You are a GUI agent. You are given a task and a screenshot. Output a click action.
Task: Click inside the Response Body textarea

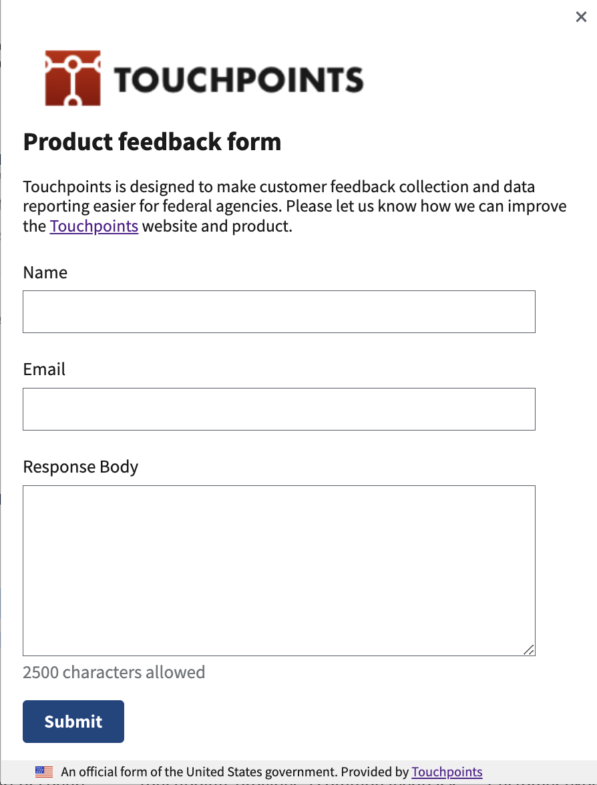(x=278, y=571)
